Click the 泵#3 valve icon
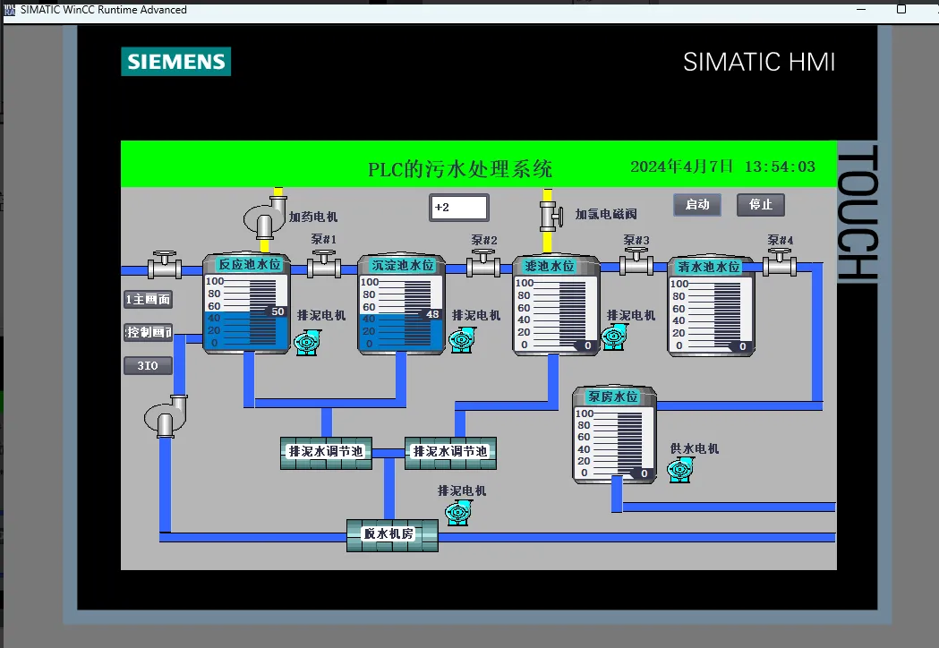Image resolution: width=939 pixels, height=648 pixels. 636,261
